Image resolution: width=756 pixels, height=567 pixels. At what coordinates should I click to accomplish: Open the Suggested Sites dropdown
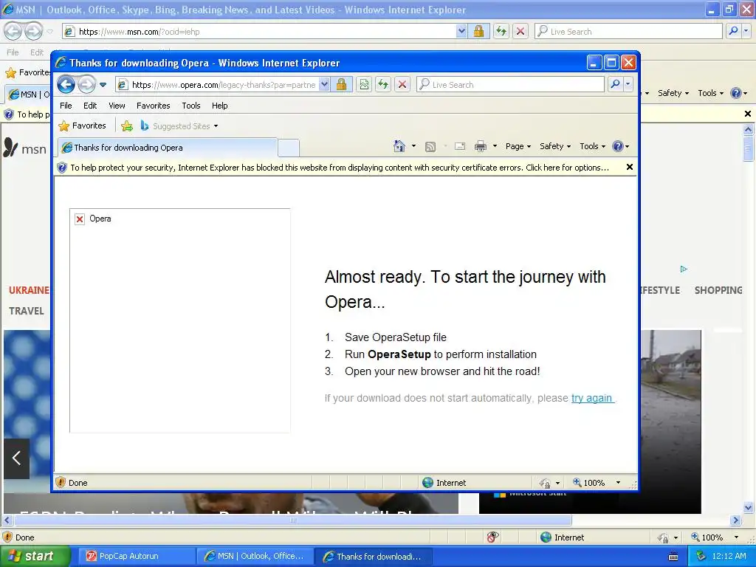[x=179, y=126]
